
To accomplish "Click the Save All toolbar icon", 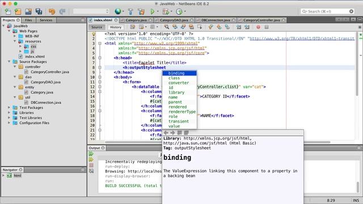I will (x=39, y=11).
